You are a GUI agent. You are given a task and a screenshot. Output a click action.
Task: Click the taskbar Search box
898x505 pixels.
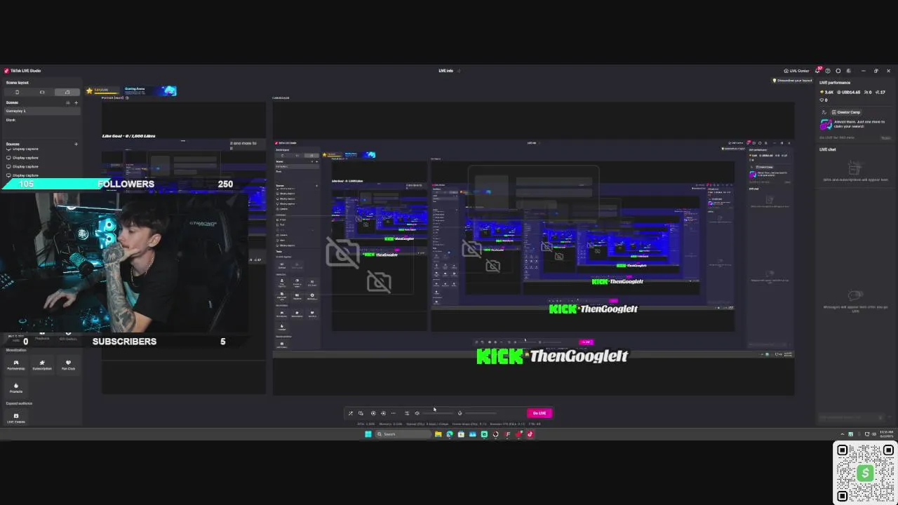click(x=403, y=434)
